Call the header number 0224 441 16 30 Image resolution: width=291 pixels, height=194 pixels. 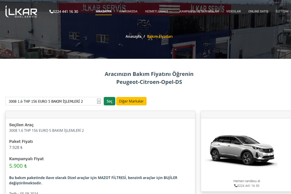pyautogui.click(x=65, y=11)
